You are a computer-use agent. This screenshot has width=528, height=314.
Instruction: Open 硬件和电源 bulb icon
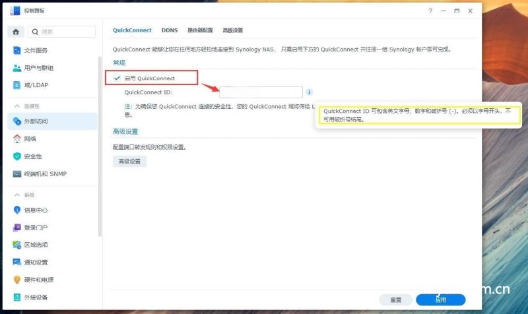click(17, 280)
